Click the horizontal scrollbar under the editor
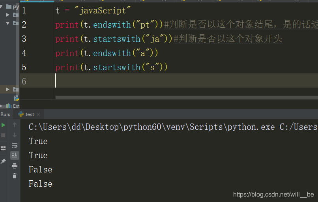The height and width of the screenshot is (202, 318). click(187, 97)
